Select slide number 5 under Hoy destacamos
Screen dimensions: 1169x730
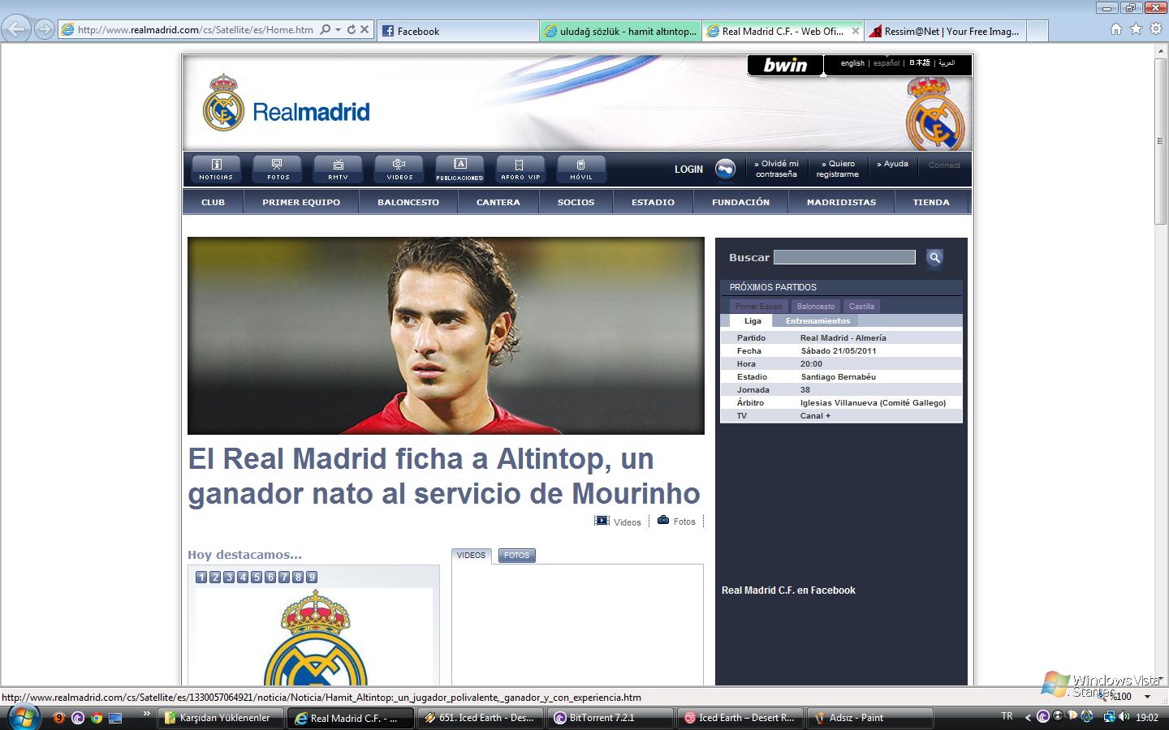click(x=257, y=578)
